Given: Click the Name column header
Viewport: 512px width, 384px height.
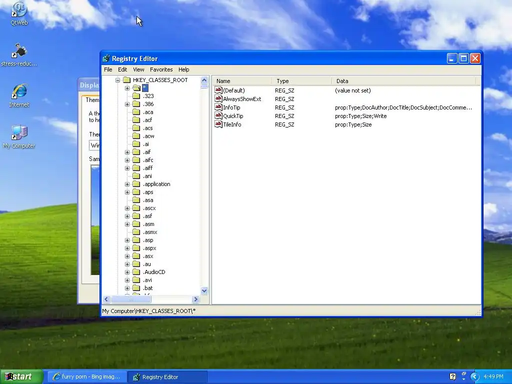Looking at the screenshot, I should click(x=242, y=81).
